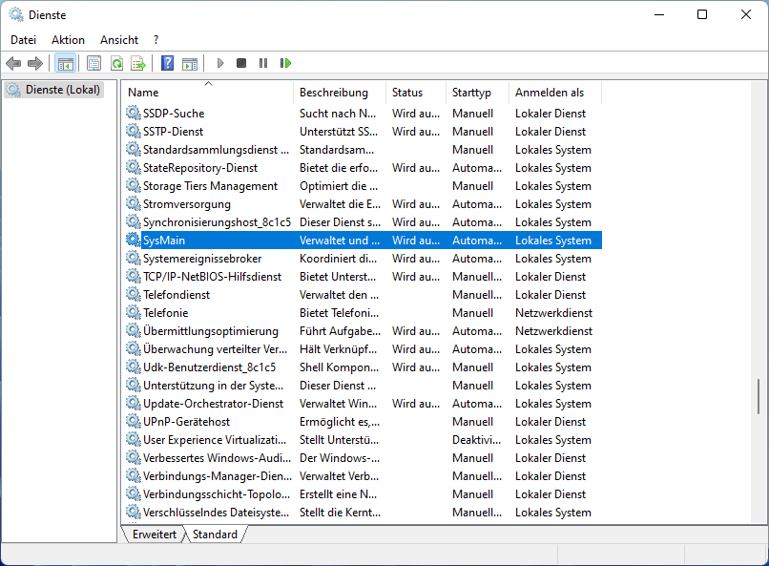Screen dimensions: 769x566
Task: Click the gear icon of SysMain row
Action: [x=134, y=240]
